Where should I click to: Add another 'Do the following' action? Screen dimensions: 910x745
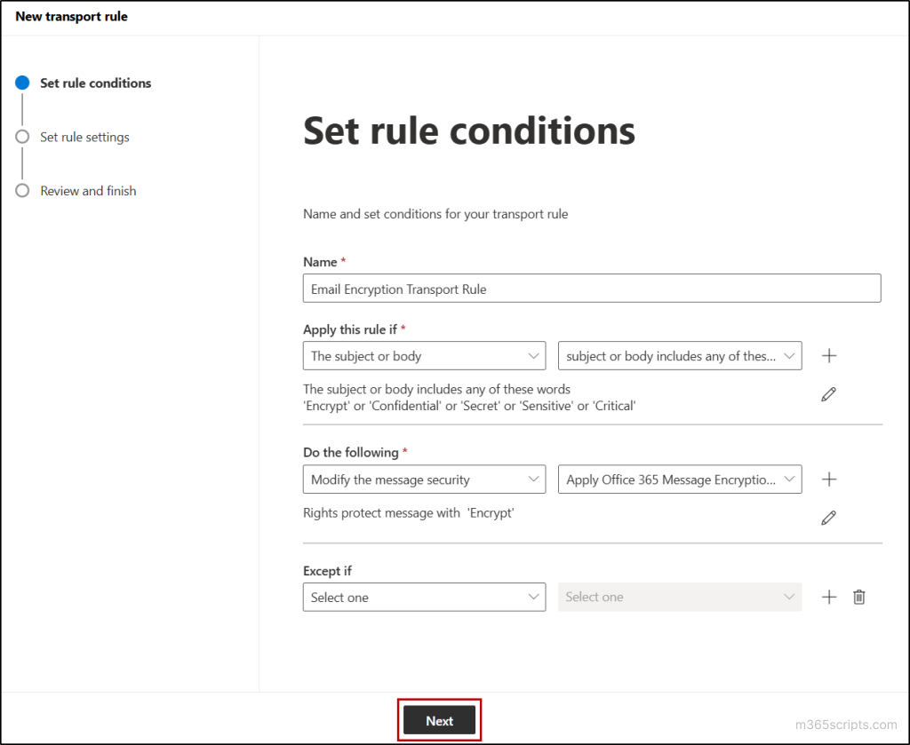pos(828,479)
